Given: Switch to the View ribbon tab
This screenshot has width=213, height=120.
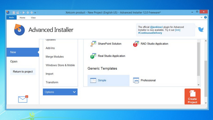Looking at the screenshot, I should [x=33, y=18].
